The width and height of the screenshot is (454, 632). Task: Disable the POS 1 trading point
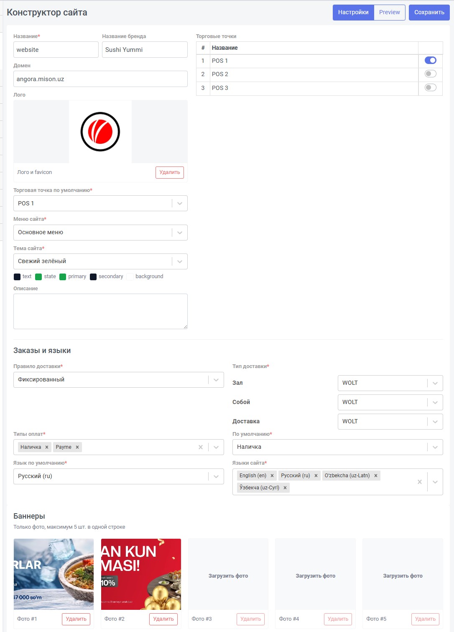430,60
